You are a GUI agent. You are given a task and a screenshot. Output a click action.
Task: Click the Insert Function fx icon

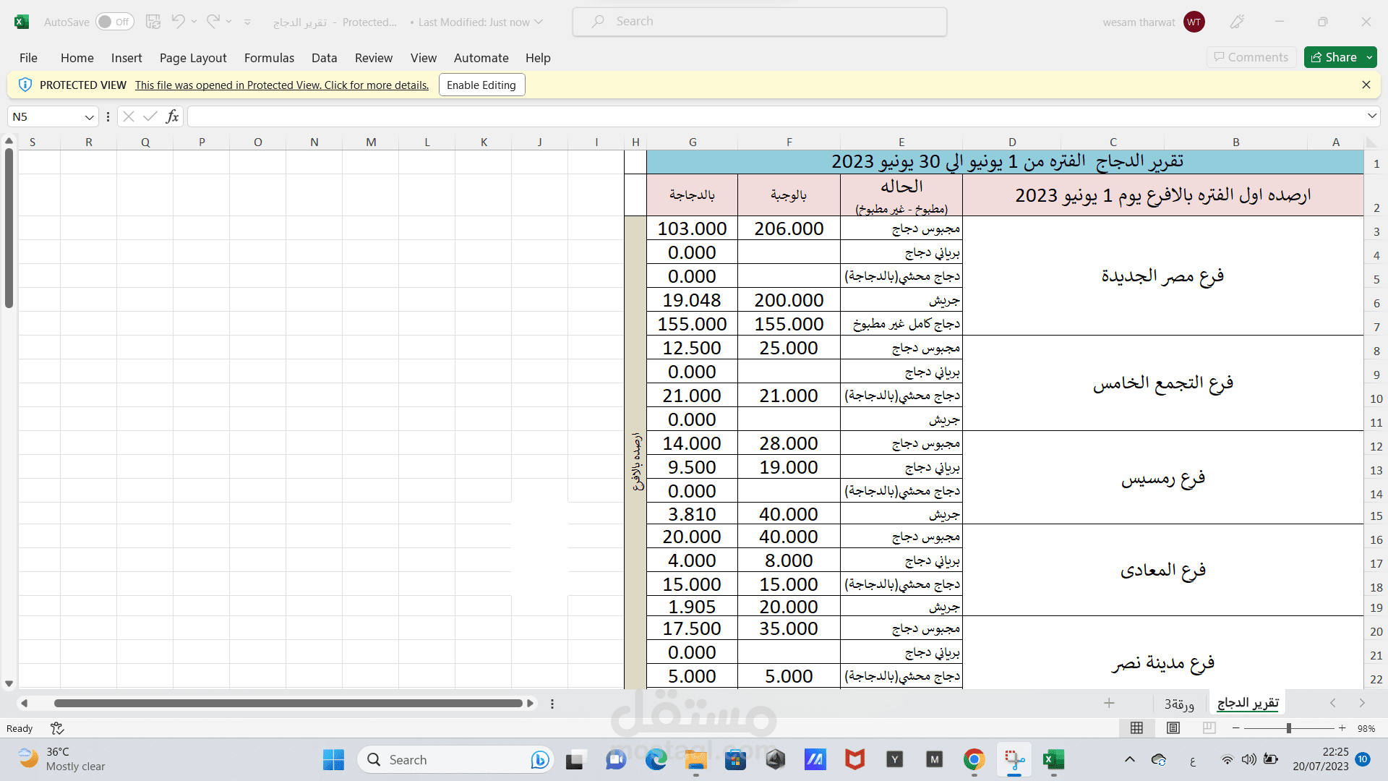(172, 116)
